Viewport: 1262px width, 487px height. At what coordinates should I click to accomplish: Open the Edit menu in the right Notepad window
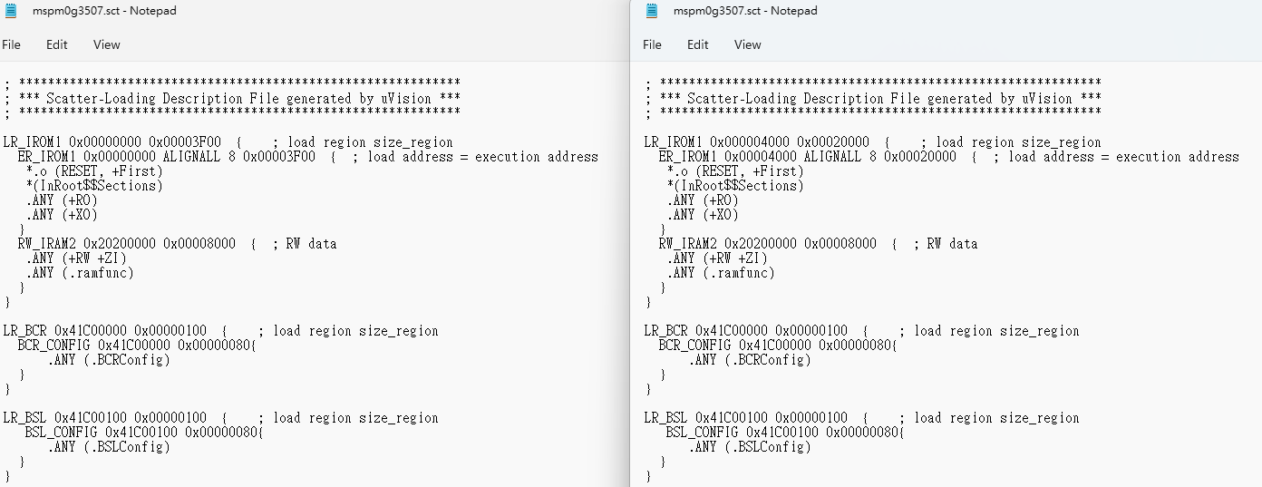(698, 44)
